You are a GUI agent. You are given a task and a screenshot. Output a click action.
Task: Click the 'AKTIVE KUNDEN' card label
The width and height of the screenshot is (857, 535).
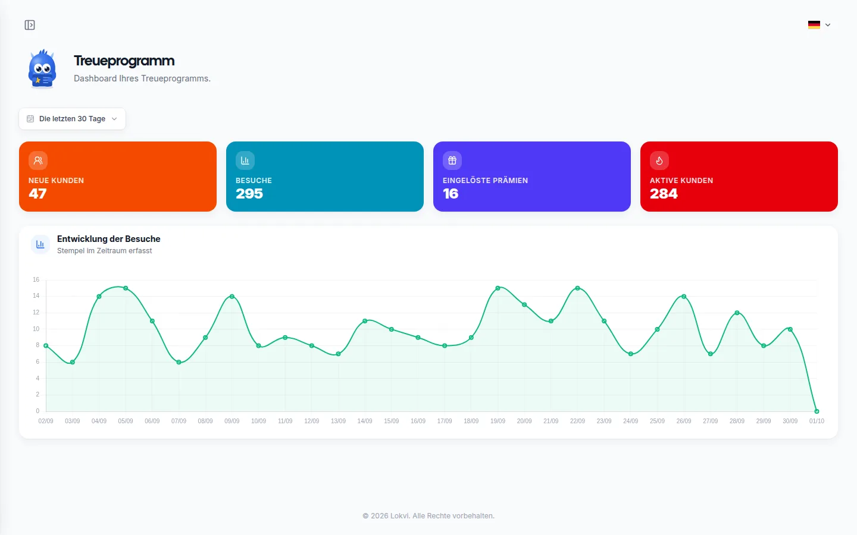[681, 181]
